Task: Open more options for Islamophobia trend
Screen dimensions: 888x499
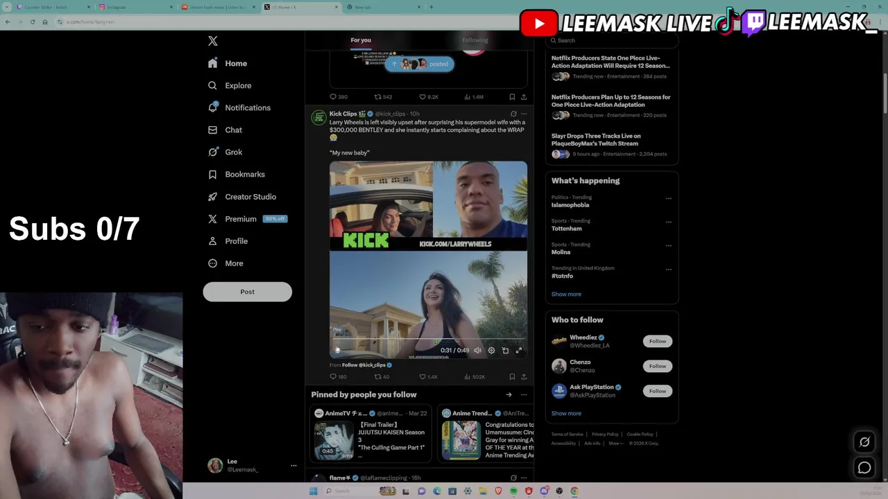Action: pos(669,198)
